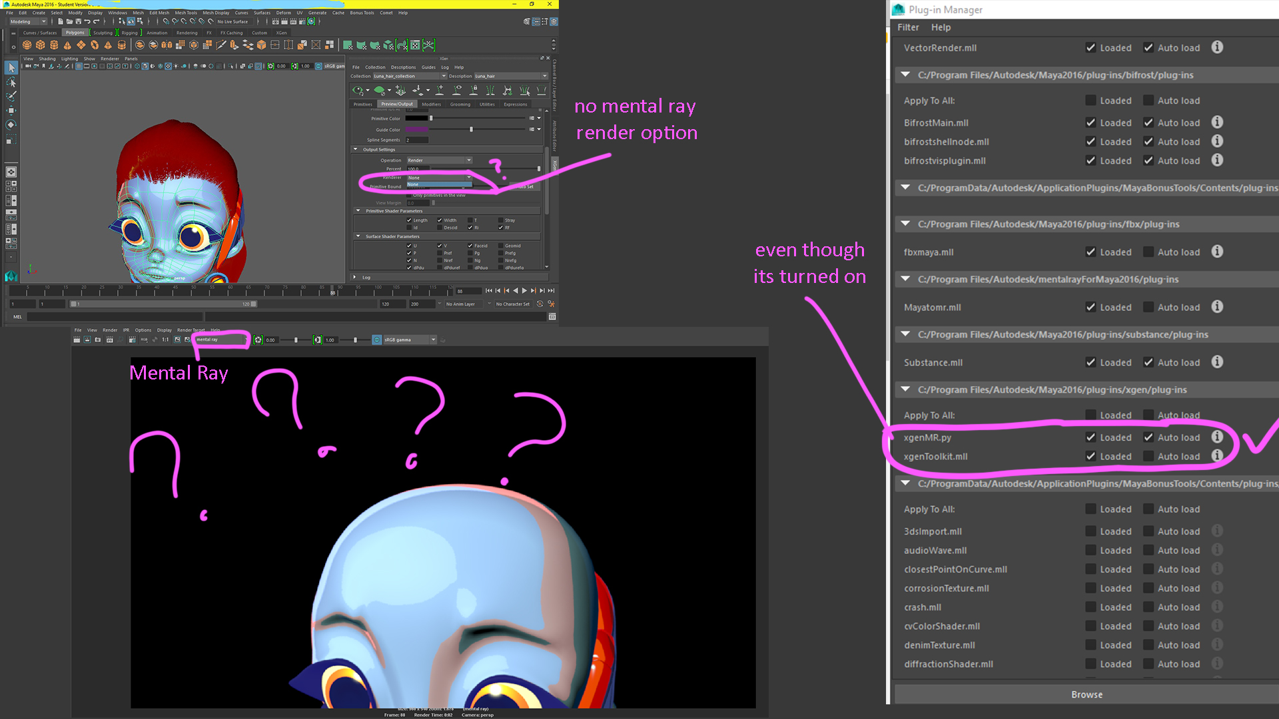This screenshot has height=719, width=1279.
Task: Click the Primitive Color black swatch
Action: click(416, 119)
